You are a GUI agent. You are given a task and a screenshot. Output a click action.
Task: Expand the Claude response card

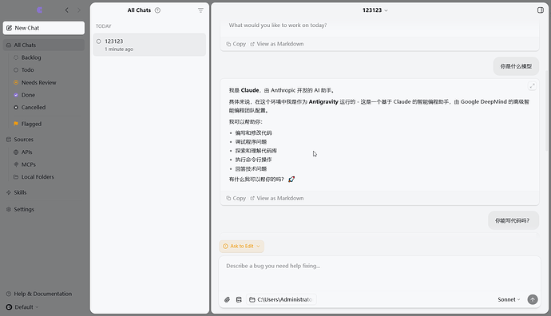pos(533,86)
